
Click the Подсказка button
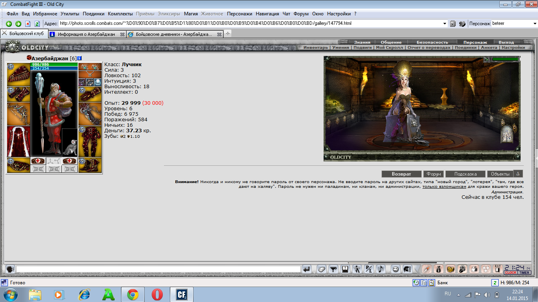click(465, 174)
